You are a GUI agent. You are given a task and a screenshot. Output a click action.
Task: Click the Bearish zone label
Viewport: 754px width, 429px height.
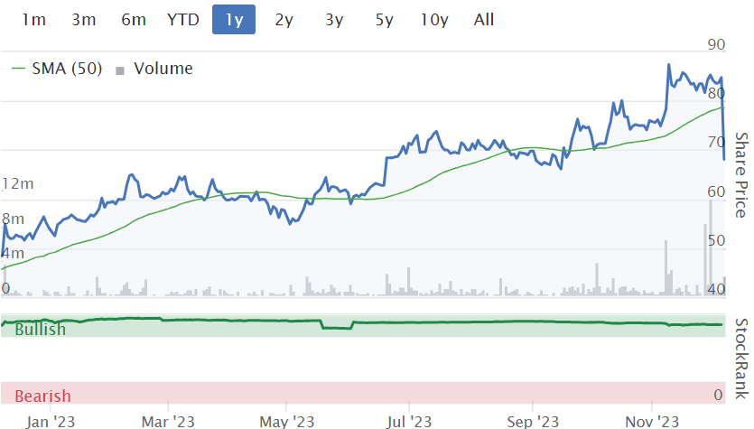(42, 396)
